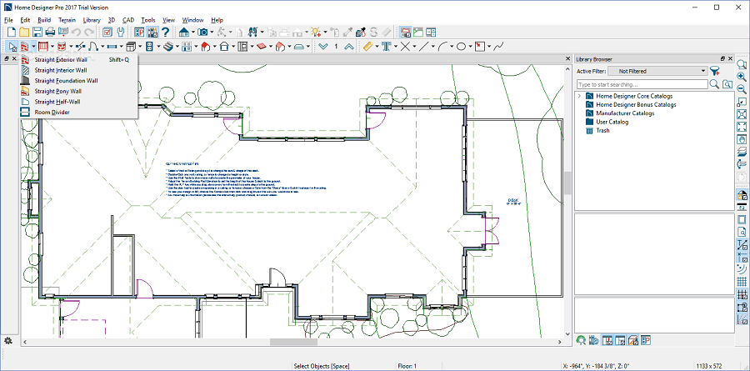Save the plan with floppy disk icon

tap(37, 32)
